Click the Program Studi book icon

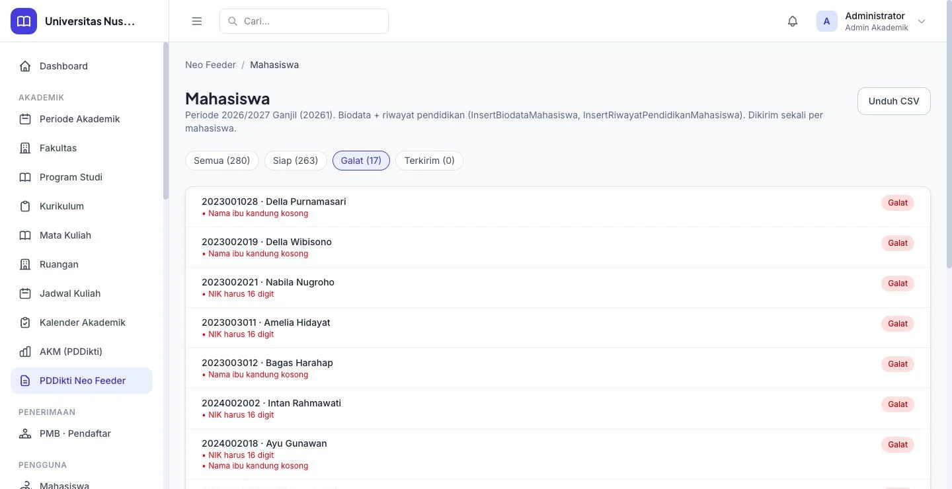tap(25, 177)
